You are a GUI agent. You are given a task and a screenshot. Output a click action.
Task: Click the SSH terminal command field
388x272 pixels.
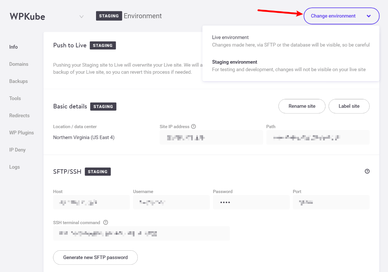[x=141, y=233]
